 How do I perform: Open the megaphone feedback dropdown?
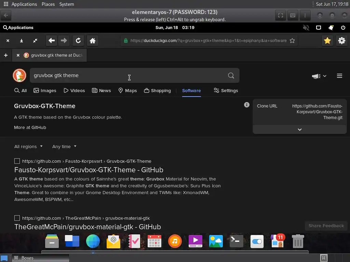pos(319,76)
